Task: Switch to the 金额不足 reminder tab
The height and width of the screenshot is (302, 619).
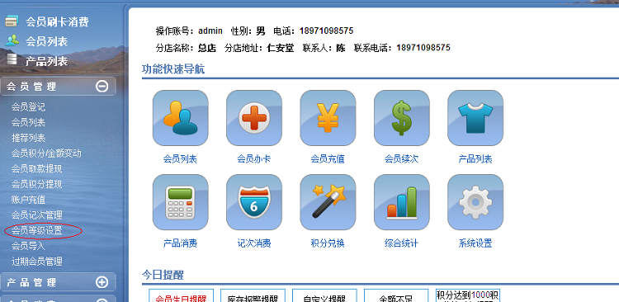Action: click(396, 295)
